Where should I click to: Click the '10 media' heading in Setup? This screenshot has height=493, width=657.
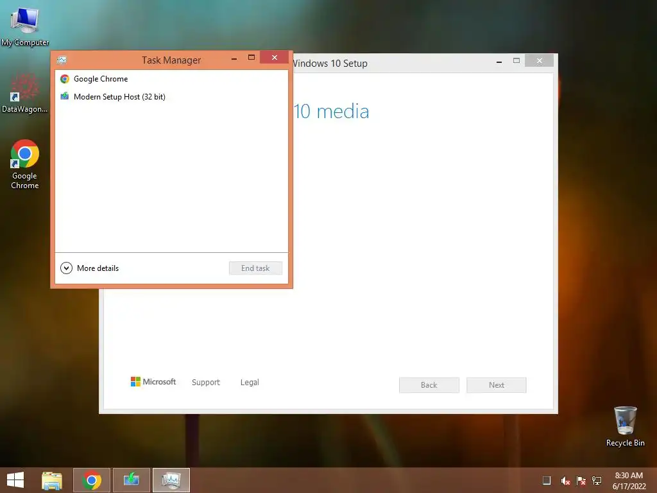[332, 112]
